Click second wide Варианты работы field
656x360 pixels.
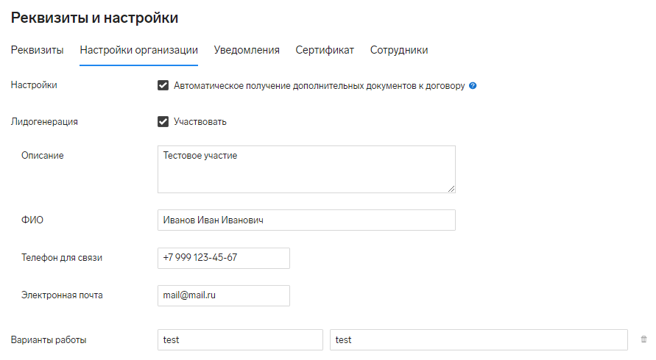479,339
